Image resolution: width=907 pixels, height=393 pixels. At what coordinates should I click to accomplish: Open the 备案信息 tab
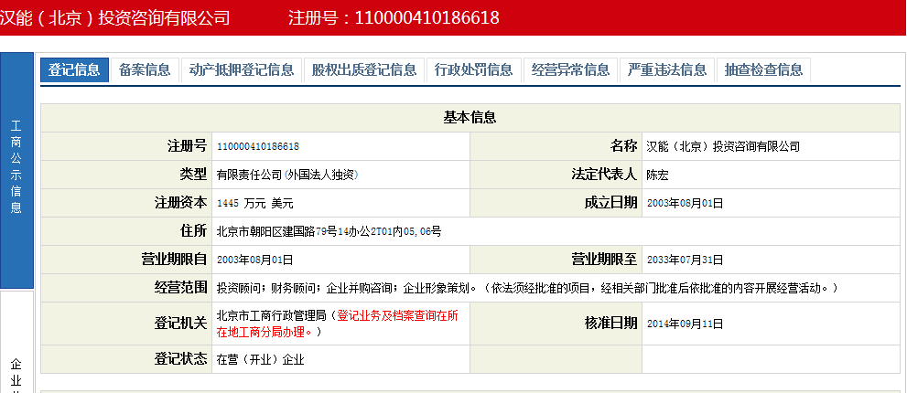click(145, 70)
